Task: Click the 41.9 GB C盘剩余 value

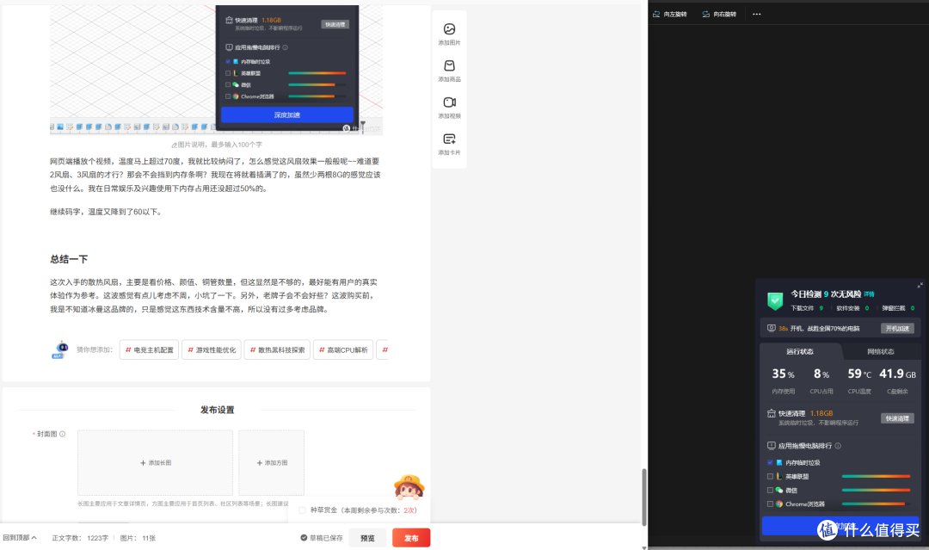Action: point(897,374)
